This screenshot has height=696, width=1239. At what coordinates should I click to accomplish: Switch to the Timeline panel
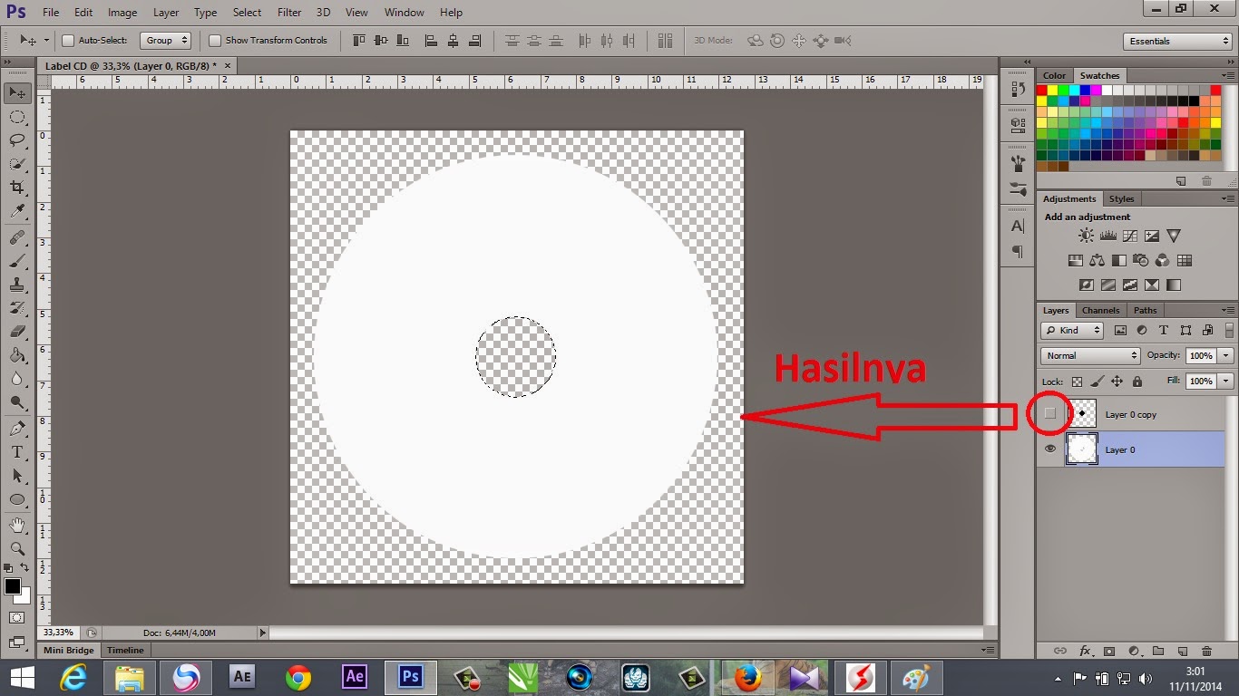click(124, 650)
